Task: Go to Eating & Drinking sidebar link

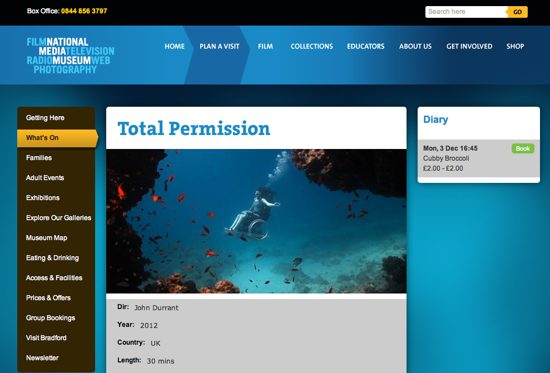Action: pyautogui.click(x=52, y=258)
